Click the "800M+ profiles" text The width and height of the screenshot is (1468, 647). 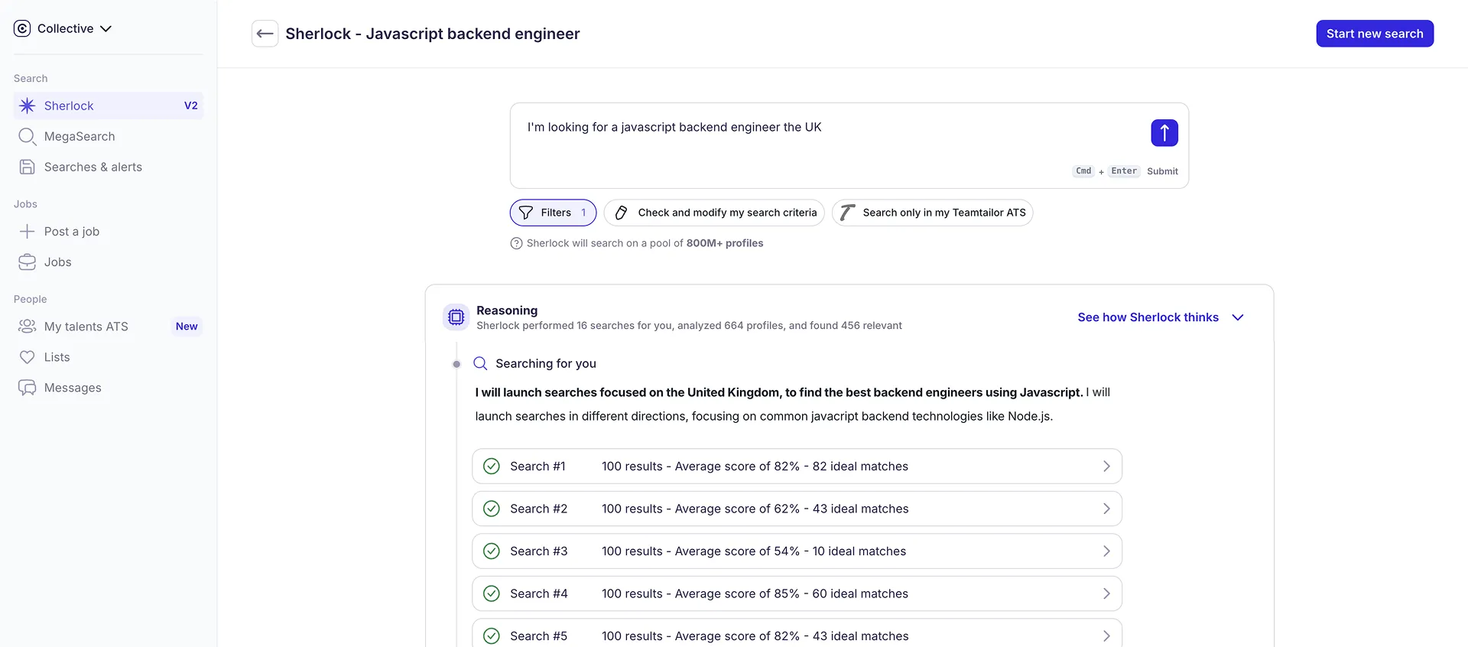tap(725, 243)
